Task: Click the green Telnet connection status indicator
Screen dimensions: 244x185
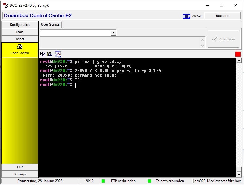Action: pyautogui.click(x=149, y=181)
